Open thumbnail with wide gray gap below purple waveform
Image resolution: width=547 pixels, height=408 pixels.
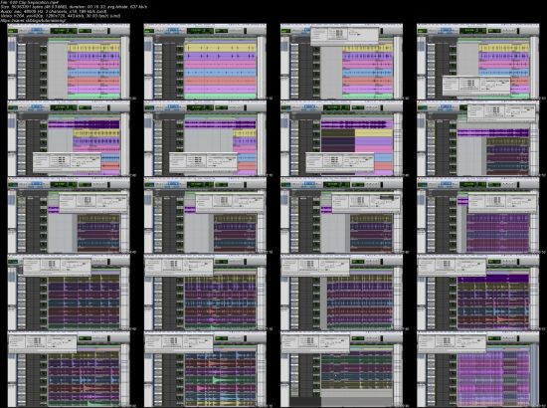tap(205, 138)
